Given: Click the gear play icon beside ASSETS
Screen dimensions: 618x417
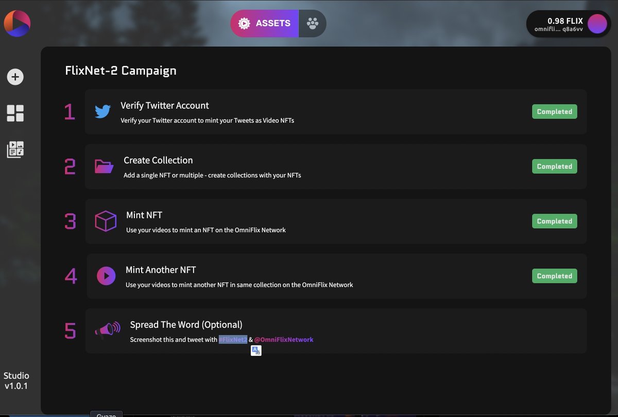Looking at the screenshot, I should coord(244,23).
